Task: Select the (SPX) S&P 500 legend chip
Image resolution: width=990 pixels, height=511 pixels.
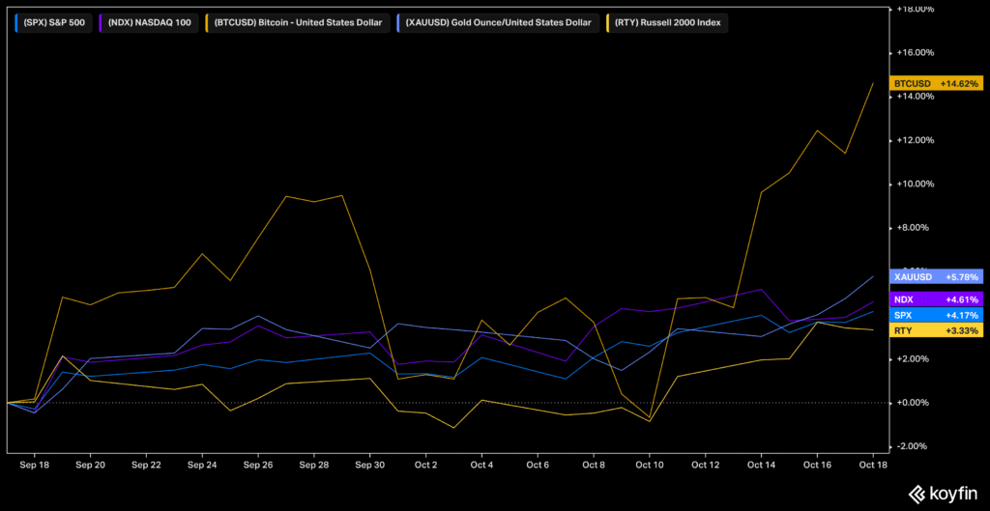Action: coord(52,23)
